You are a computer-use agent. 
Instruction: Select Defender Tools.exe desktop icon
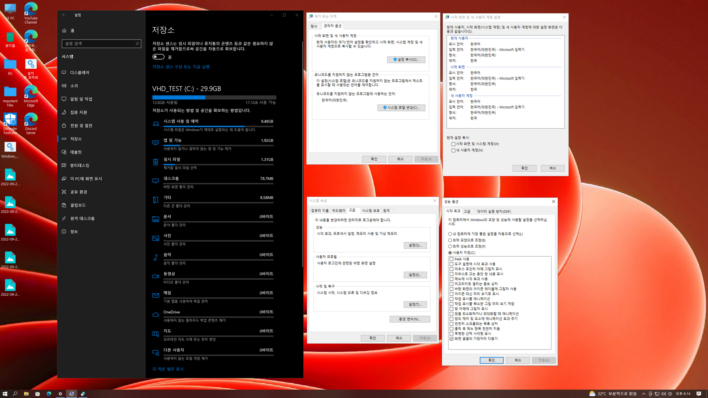coord(10,124)
